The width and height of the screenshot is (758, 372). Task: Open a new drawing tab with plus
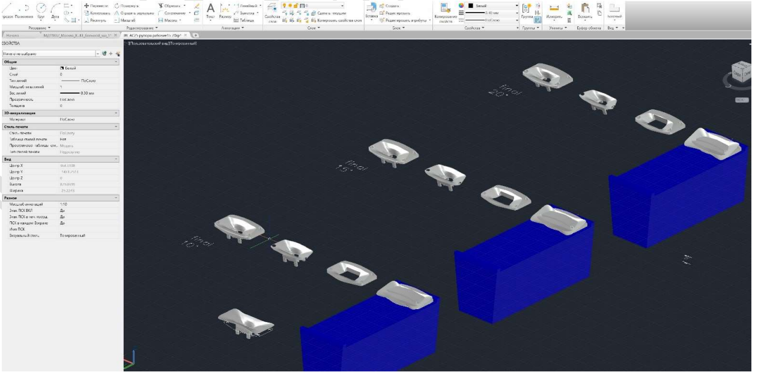[x=196, y=35]
